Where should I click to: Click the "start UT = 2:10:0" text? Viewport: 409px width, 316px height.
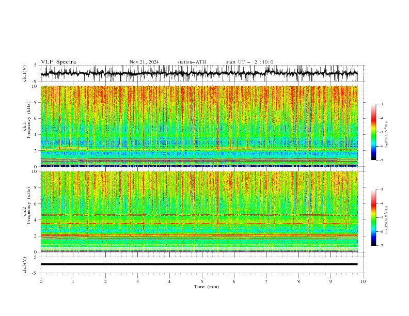pos(249,62)
